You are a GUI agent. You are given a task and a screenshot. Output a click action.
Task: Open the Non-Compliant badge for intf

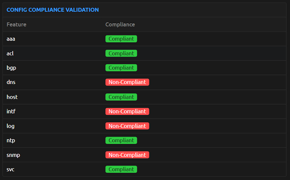127,112
